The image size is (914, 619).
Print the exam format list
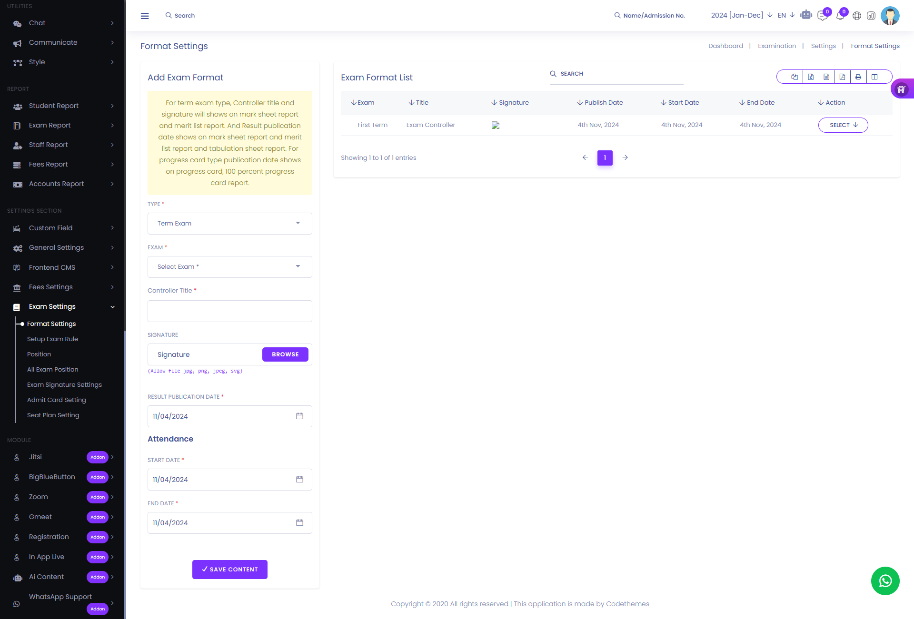(x=858, y=77)
